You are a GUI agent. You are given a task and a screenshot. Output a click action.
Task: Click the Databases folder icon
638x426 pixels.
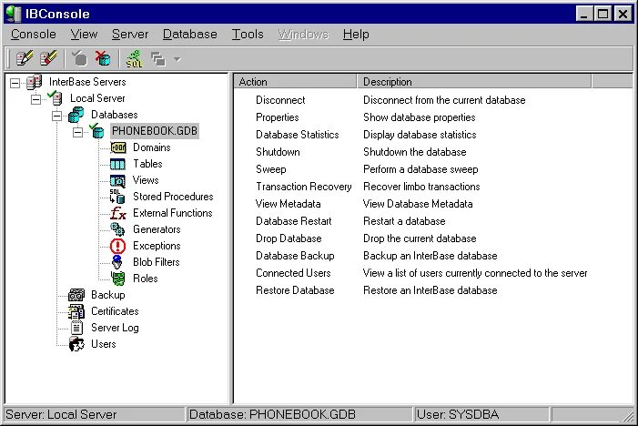click(x=76, y=115)
